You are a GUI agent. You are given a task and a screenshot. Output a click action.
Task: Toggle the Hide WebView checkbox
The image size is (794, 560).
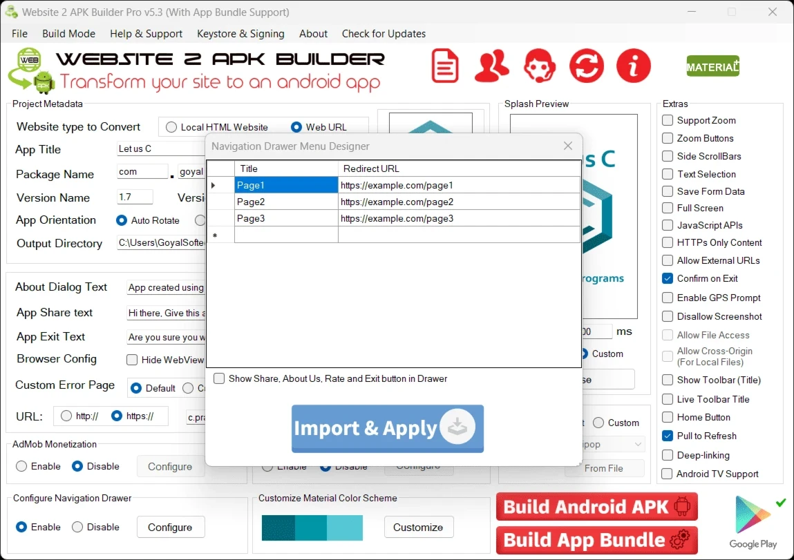tap(132, 360)
